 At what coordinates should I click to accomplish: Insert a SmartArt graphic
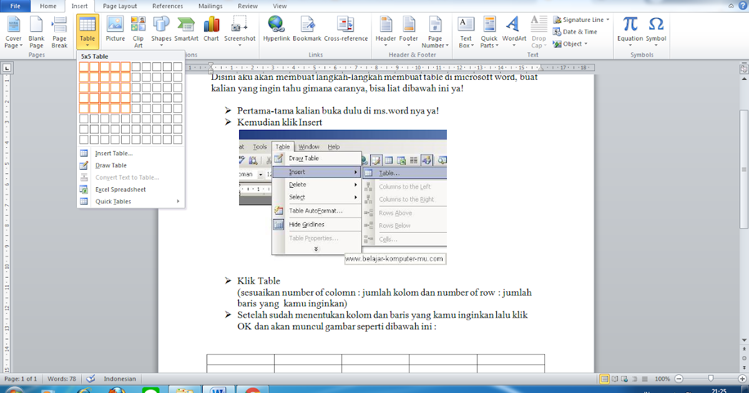point(186,28)
